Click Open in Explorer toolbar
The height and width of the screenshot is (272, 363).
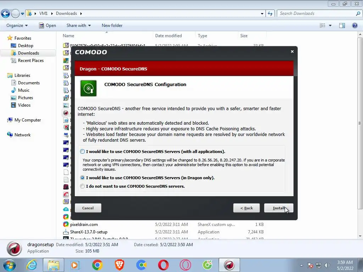click(48, 25)
